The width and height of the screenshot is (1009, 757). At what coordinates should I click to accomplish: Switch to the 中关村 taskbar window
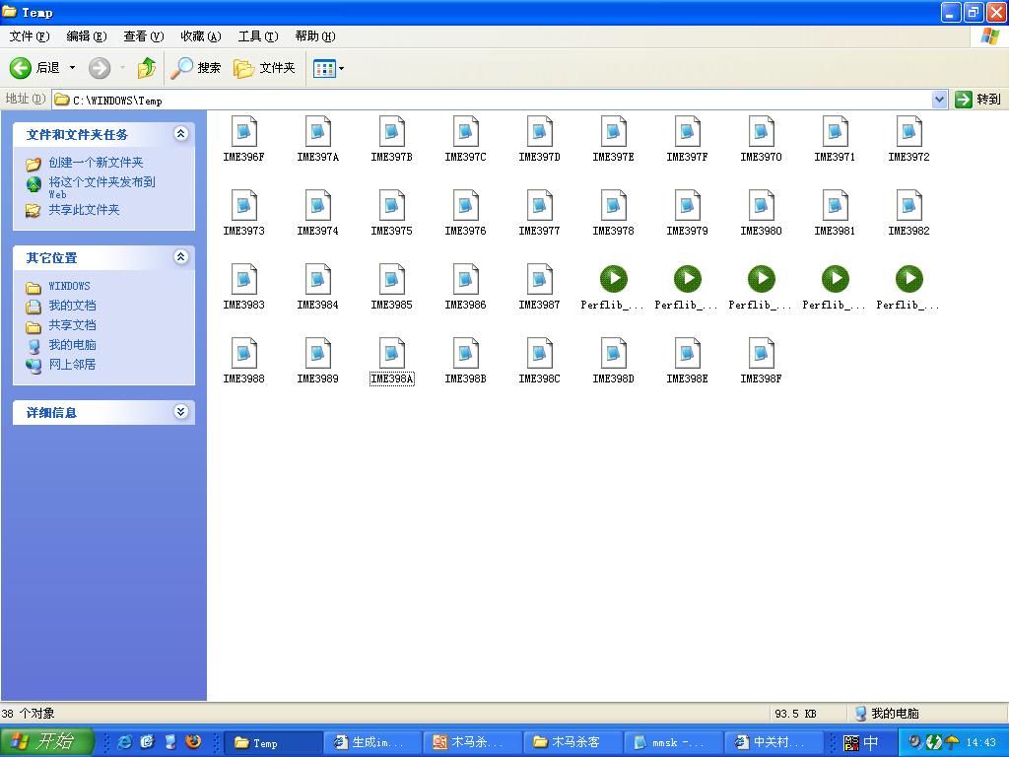[773, 743]
